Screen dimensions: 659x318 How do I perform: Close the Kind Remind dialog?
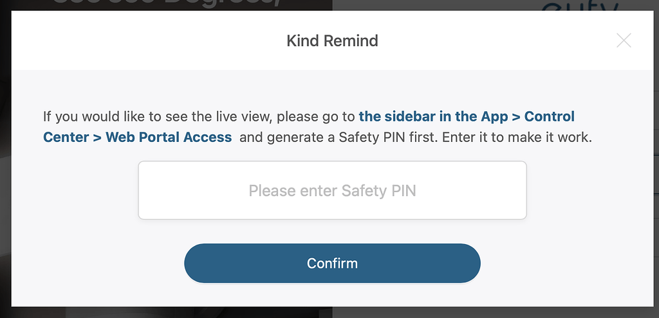(x=624, y=41)
